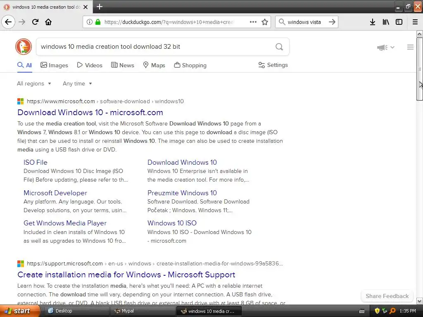Open the Windows 10 ISO sublink

172,223
